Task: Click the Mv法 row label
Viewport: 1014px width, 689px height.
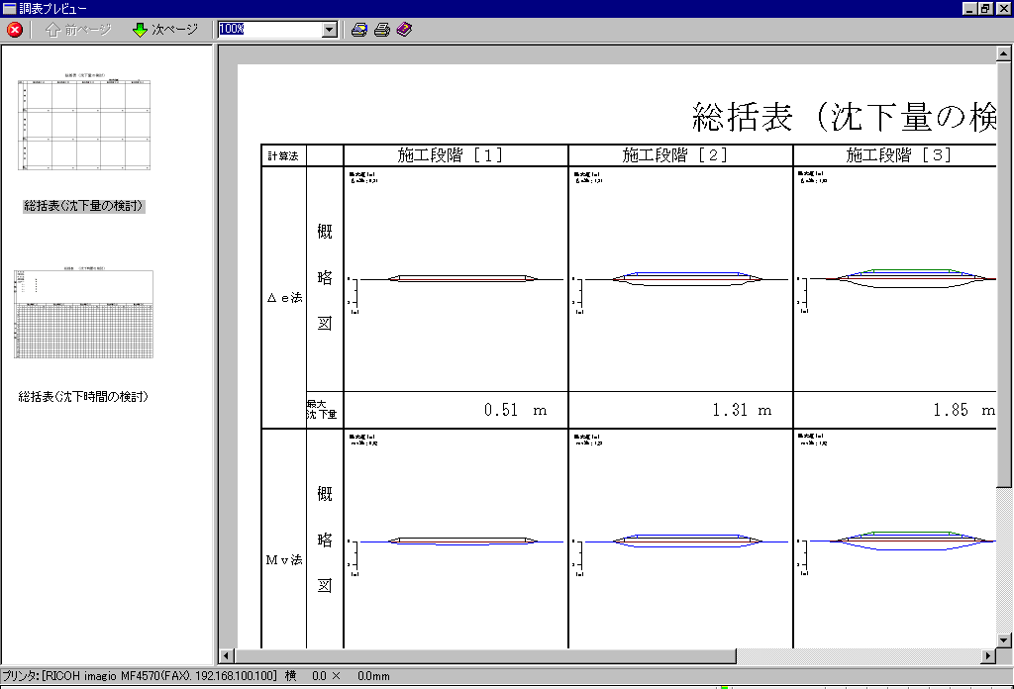Action: click(284, 559)
